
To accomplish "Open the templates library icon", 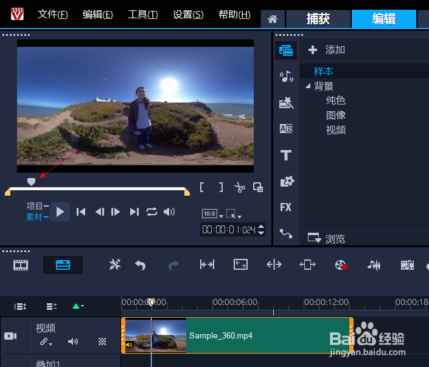I will coord(286,103).
